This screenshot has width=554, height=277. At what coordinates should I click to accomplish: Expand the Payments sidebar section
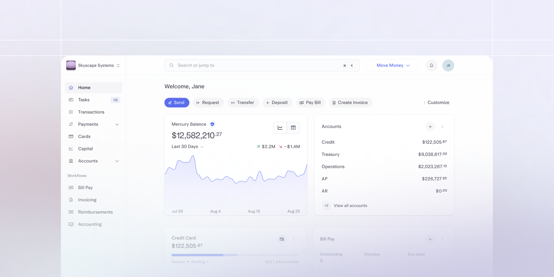117,124
